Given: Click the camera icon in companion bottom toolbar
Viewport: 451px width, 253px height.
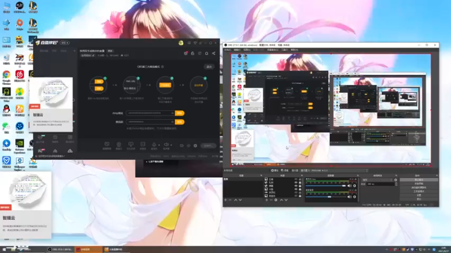Looking at the screenshot, I should 119,144.
